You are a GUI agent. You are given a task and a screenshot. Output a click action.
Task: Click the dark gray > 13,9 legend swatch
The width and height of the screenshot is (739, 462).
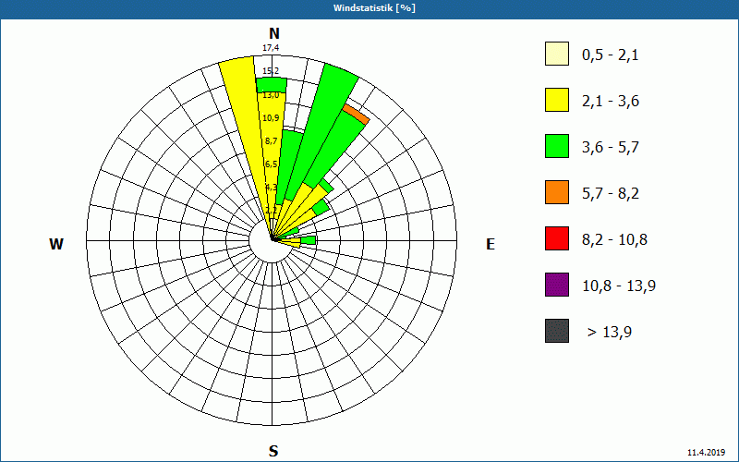coord(557,331)
